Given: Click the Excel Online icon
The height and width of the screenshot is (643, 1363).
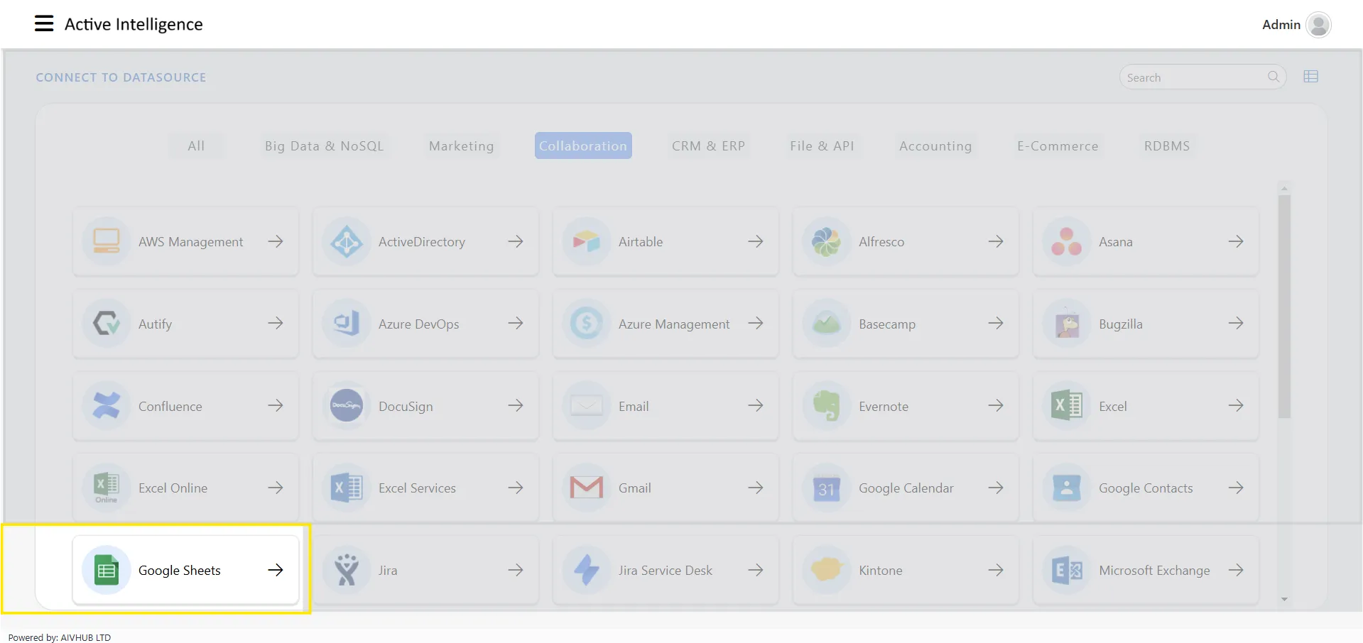Looking at the screenshot, I should (x=107, y=488).
